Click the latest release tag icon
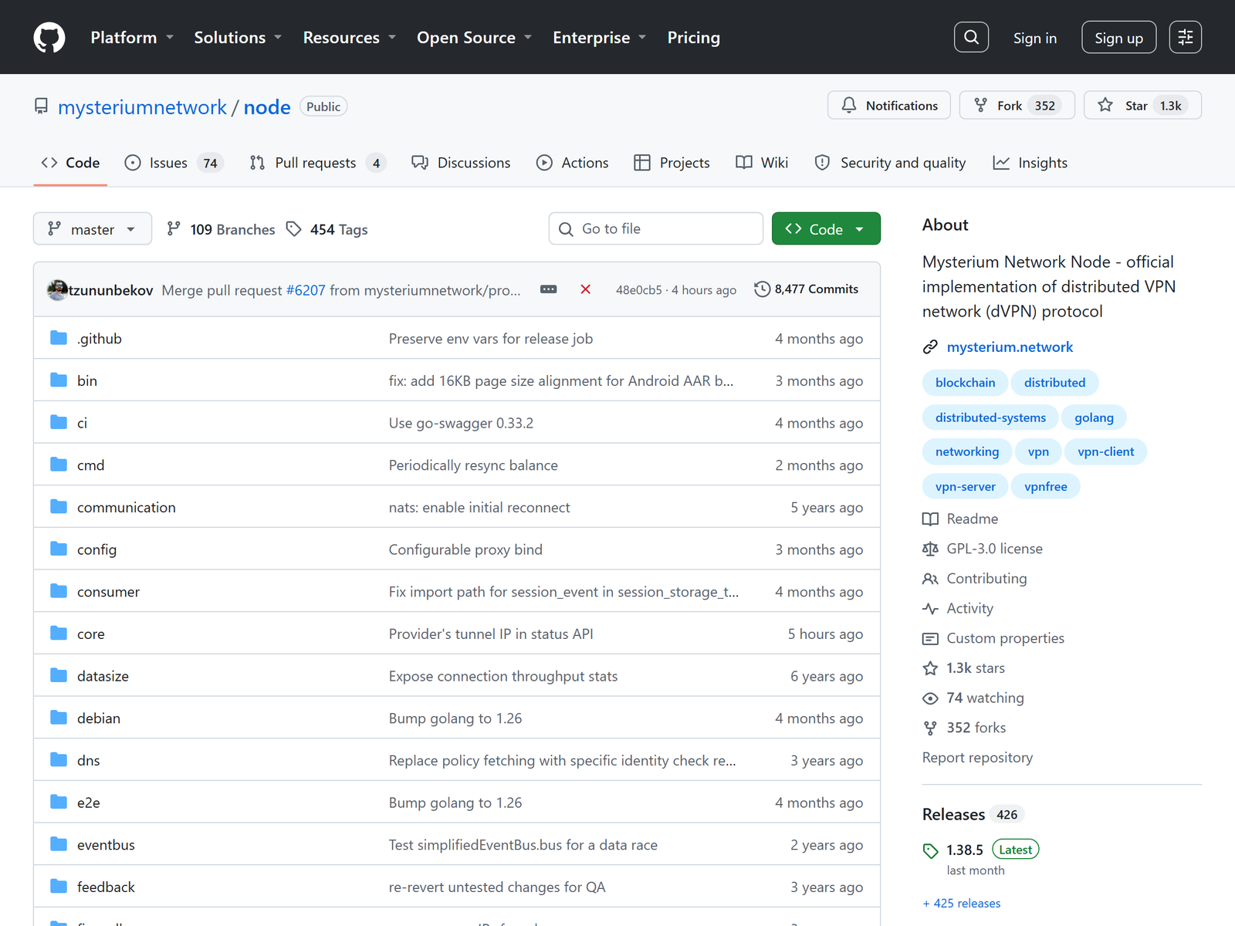 tap(930, 850)
